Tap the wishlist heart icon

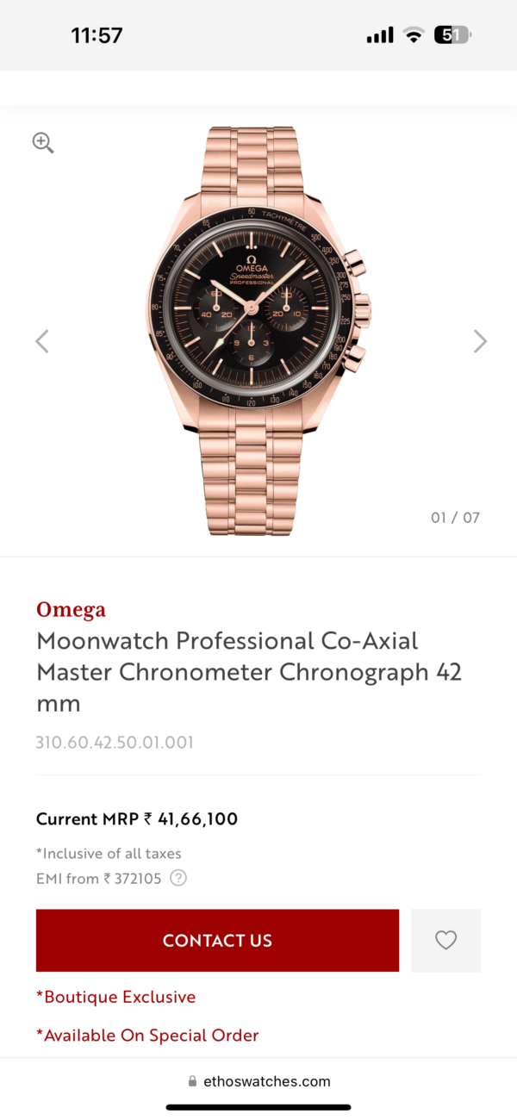(x=445, y=940)
